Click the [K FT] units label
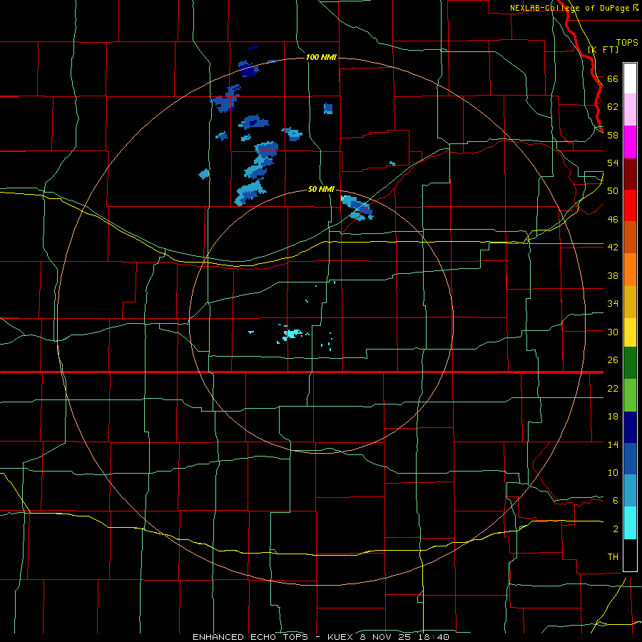Screen dimensions: 642x642 [603, 49]
